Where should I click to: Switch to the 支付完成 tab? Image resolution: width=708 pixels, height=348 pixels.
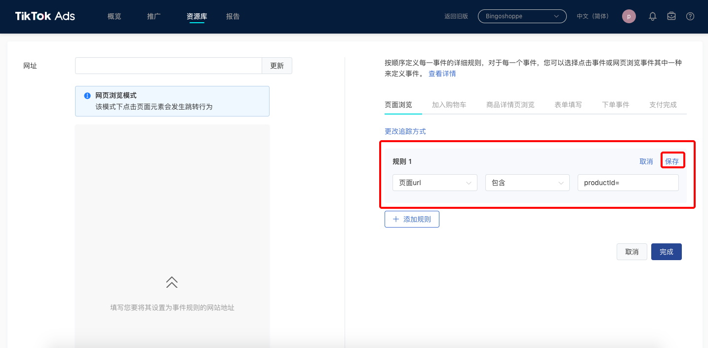(x=663, y=105)
